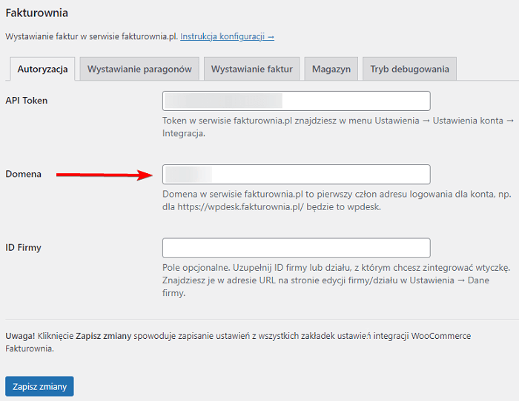Focus the Domena input field

(x=297, y=175)
